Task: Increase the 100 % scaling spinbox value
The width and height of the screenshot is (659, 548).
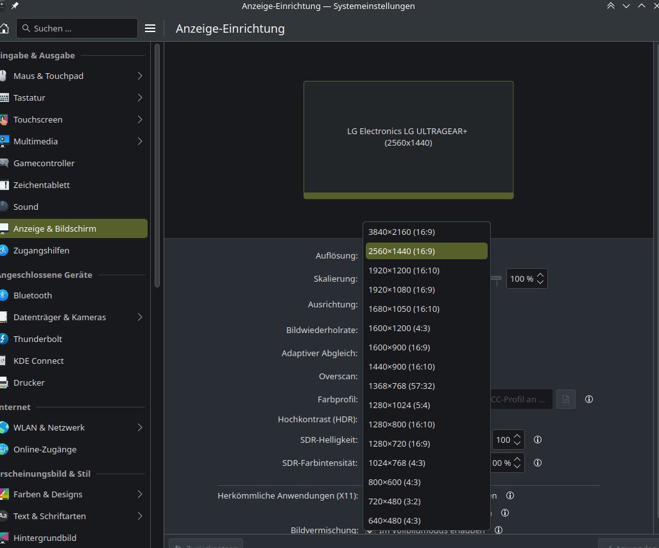Action: tap(540, 275)
